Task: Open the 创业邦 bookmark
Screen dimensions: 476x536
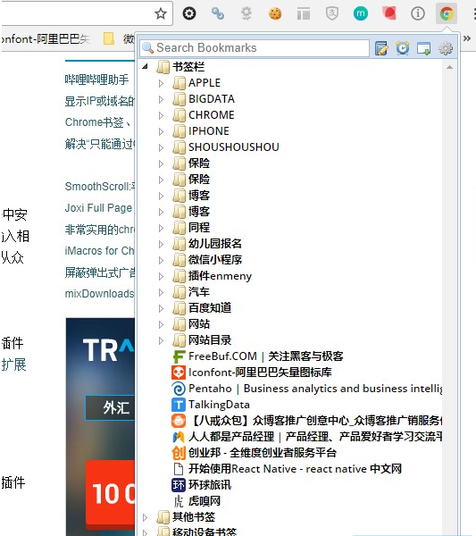Action: (x=255, y=453)
